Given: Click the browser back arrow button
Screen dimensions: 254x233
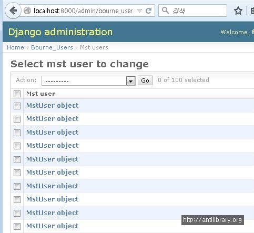Looking at the screenshot, I should 13,11.
